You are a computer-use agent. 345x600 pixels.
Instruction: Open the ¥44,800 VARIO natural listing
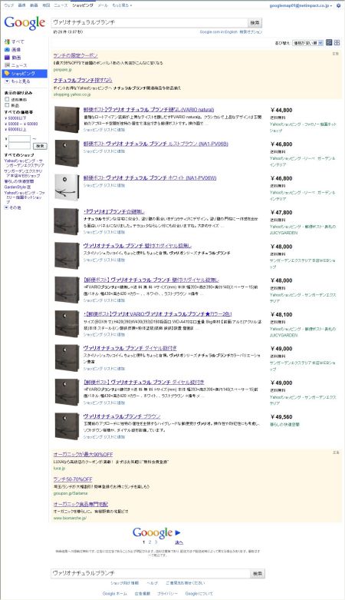pyautogui.click(x=149, y=110)
